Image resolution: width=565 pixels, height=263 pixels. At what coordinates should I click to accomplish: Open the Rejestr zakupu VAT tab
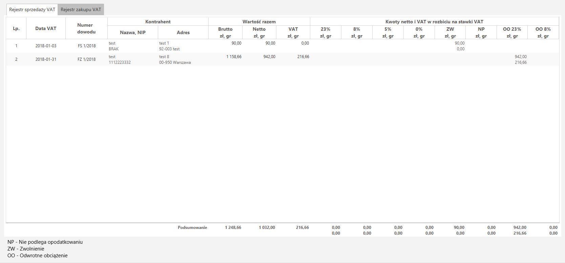tap(81, 9)
